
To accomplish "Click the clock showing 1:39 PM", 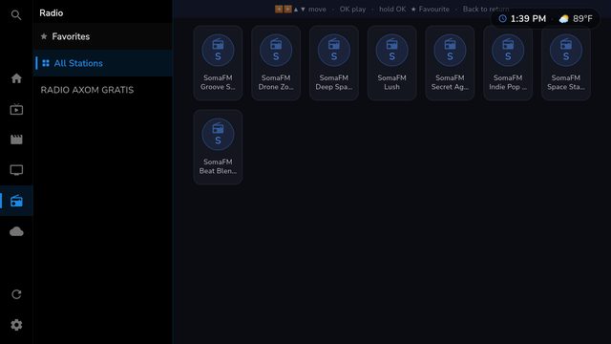I will 522,19.
